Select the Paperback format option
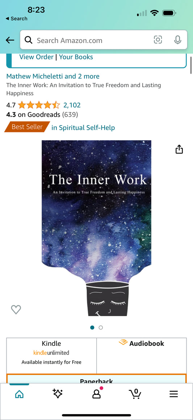 (96, 379)
